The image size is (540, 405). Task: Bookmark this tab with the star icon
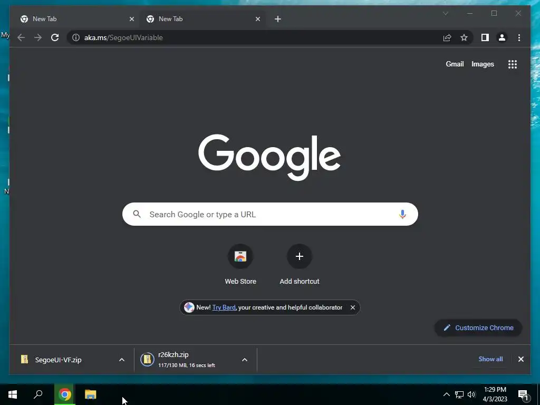(464, 37)
